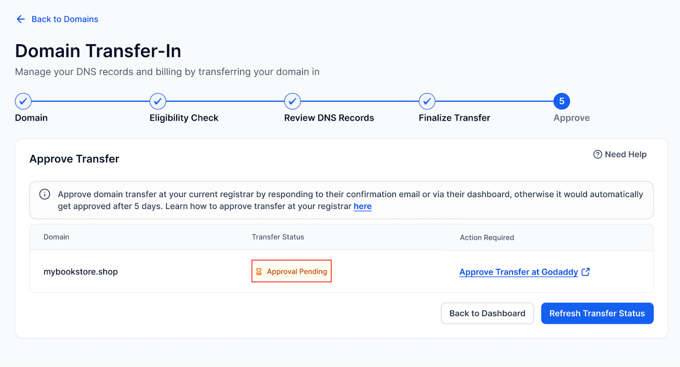Click the mybookstore.shop domain row
The image size is (680, 367).
click(x=341, y=271)
